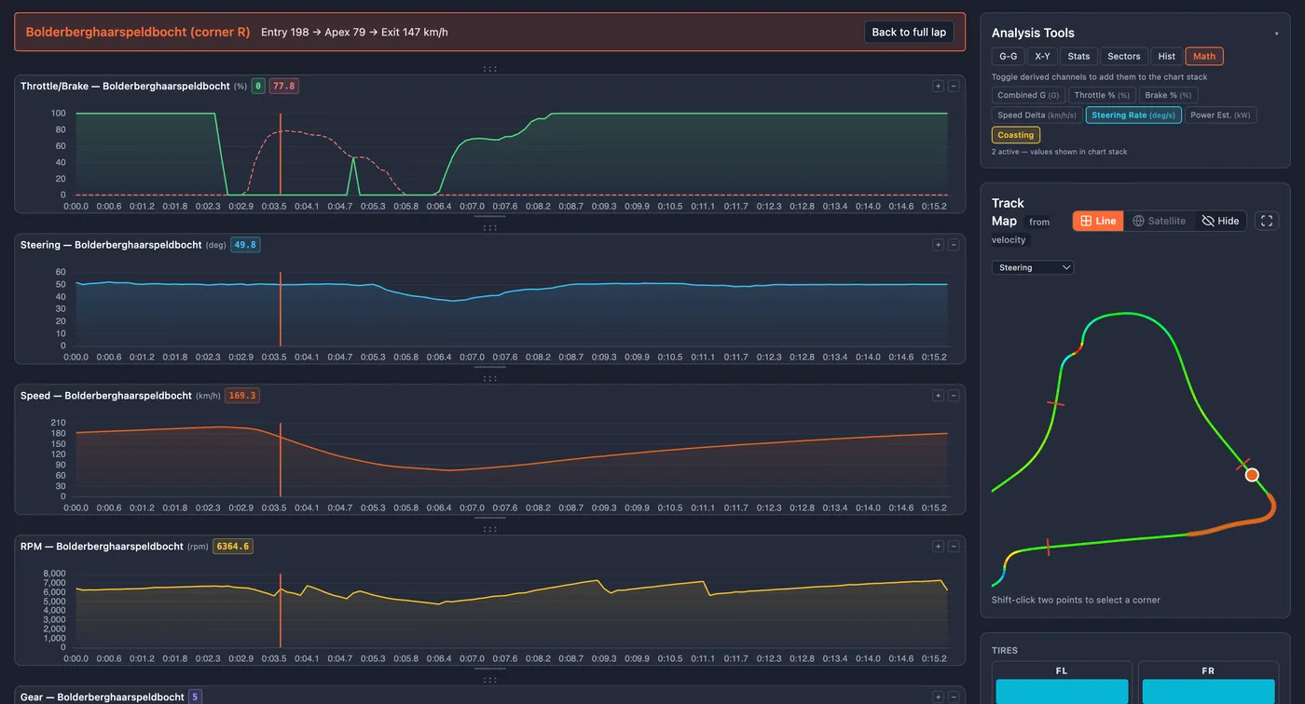Enable the Combined G derived channel
The width and height of the screenshot is (1305, 704).
coord(1028,95)
